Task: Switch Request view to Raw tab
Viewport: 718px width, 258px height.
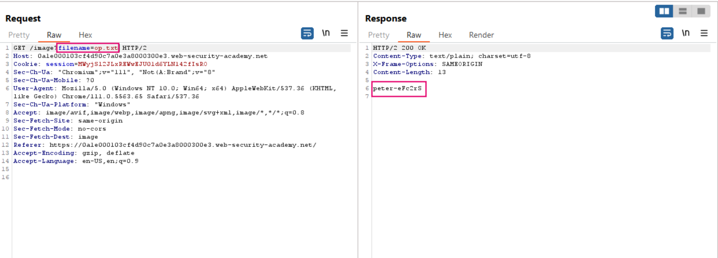Action: pos(54,35)
